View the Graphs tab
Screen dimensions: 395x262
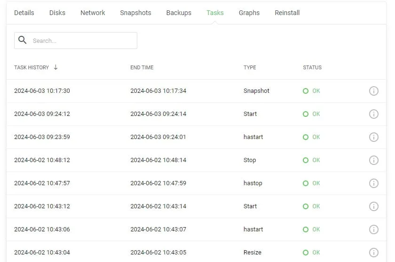click(x=249, y=13)
